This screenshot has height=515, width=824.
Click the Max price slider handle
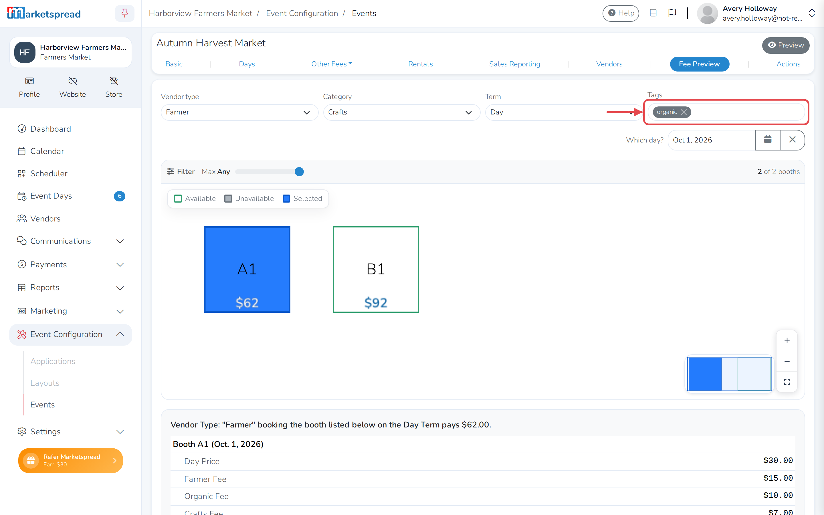299,172
